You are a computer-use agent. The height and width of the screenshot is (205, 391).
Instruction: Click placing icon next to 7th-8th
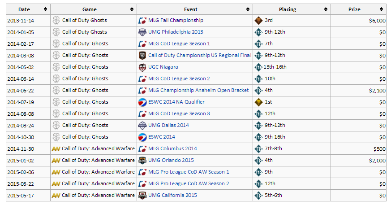[258, 149]
